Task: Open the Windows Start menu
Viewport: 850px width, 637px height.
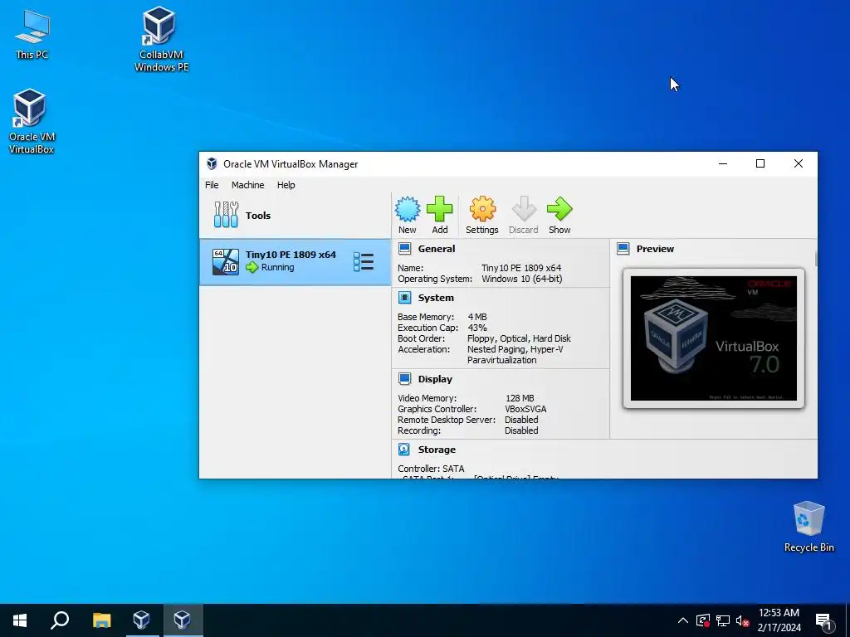Action: (20, 620)
